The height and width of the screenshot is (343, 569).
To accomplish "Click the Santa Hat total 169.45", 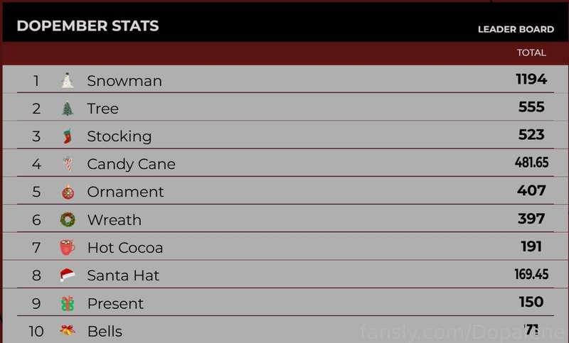I will click(x=531, y=274).
